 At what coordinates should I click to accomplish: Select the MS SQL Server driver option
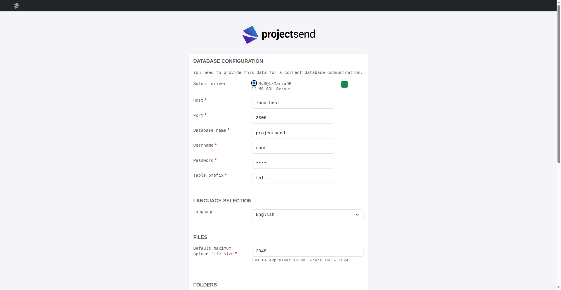254,88
